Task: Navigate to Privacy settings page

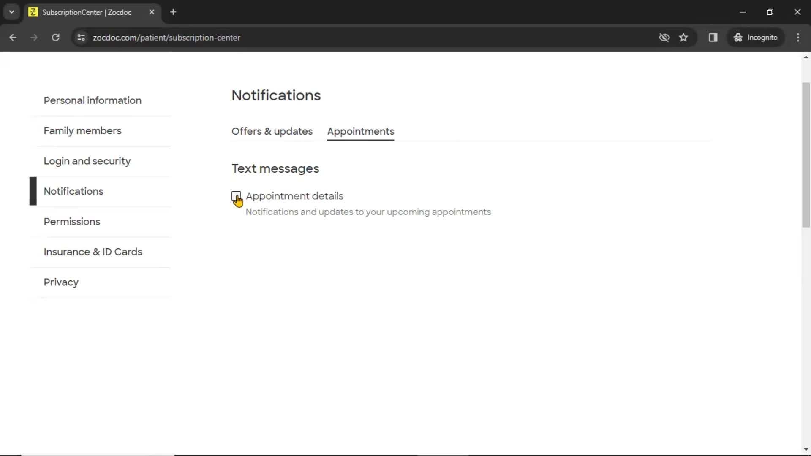Action: coord(61,282)
